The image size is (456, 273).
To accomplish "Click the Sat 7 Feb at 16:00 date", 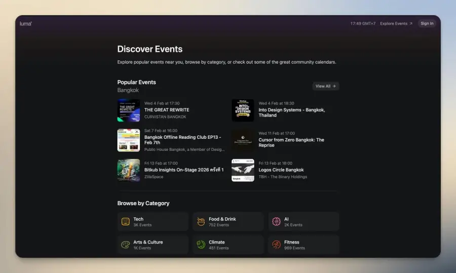I will point(161,131).
